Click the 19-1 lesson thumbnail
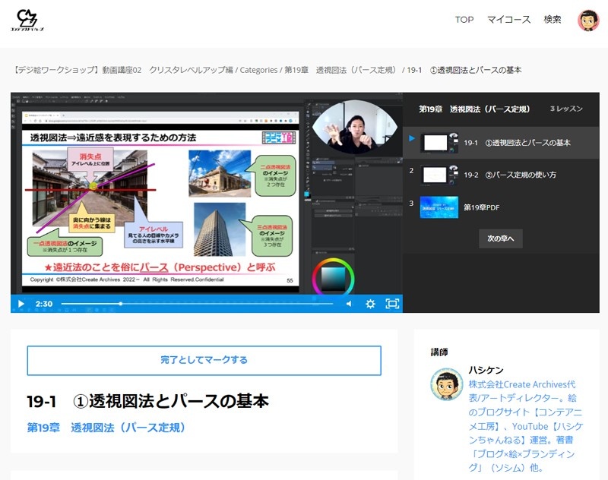This screenshot has height=480, width=608. (439, 143)
